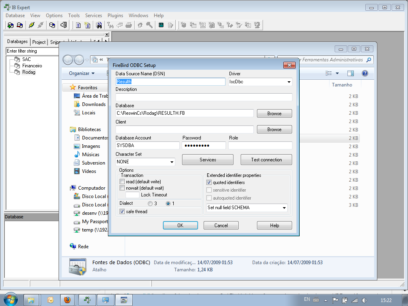The width and height of the screenshot is (408, 306).
Task: Click the binoculars search icon in toolbar
Action: (x=99, y=25)
